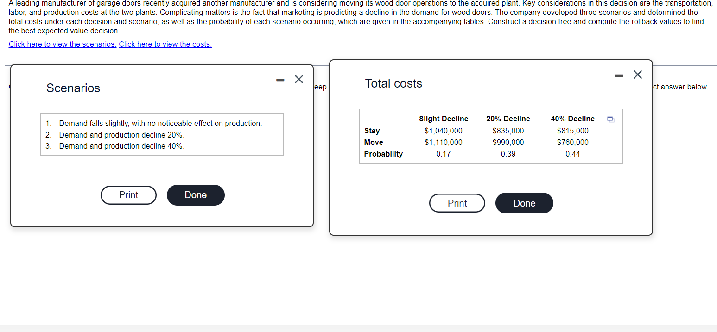
Task: Select scenario 2, demand declines 20%
Action: (122, 135)
